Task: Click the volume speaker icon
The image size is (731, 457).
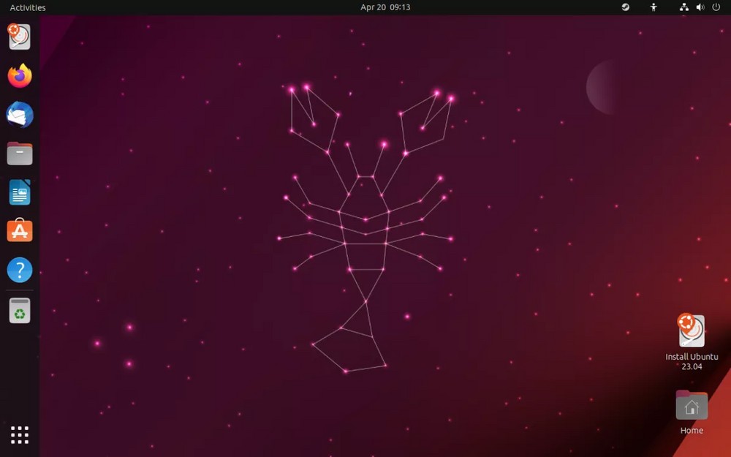Action: (700, 7)
